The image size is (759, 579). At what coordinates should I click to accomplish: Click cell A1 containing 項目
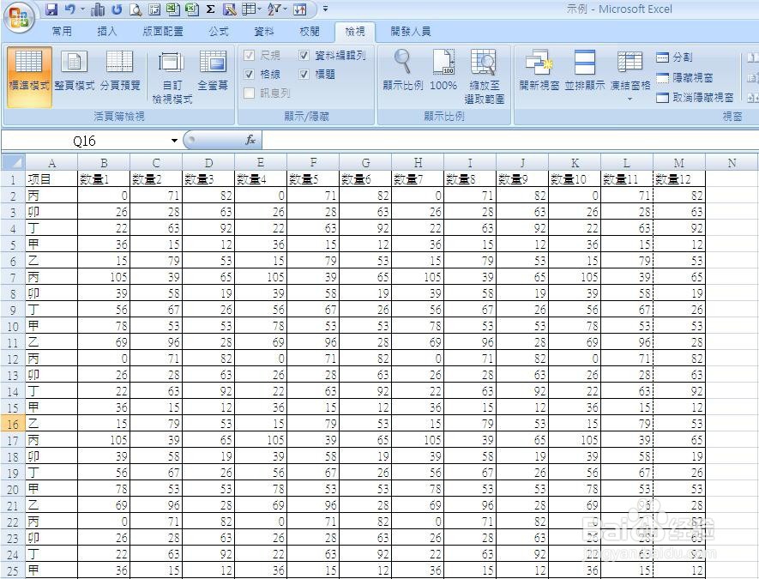click(51, 179)
